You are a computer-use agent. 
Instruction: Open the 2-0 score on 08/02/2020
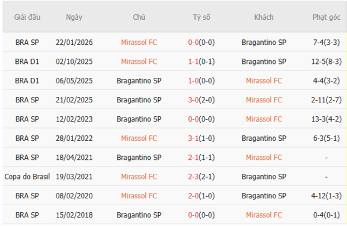coord(194,196)
